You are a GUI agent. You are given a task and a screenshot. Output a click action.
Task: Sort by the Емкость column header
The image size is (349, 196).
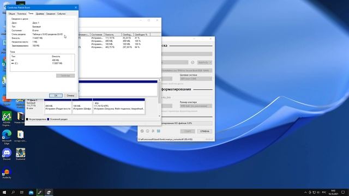pos(113,35)
